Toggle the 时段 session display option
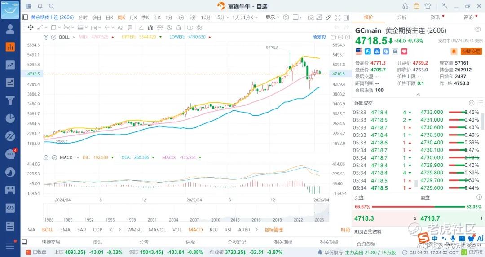 click(345, 230)
